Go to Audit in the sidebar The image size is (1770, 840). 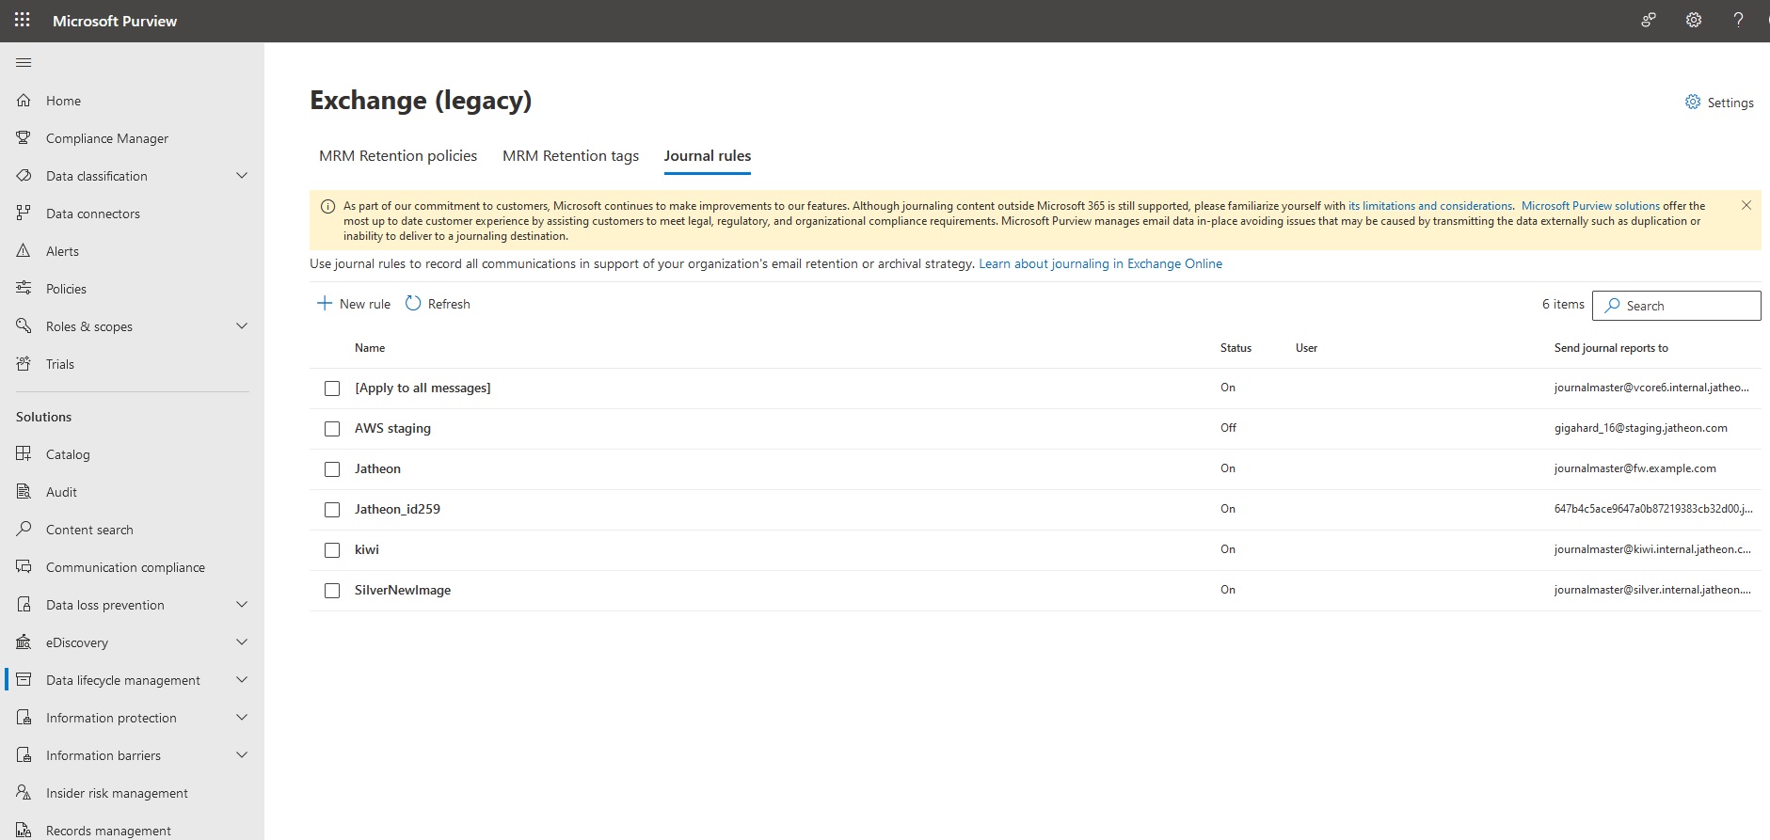pos(61,492)
